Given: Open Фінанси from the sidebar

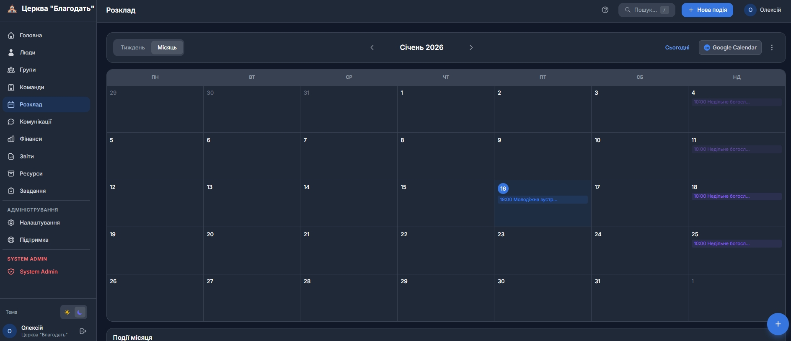Looking at the screenshot, I should tap(31, 139).
